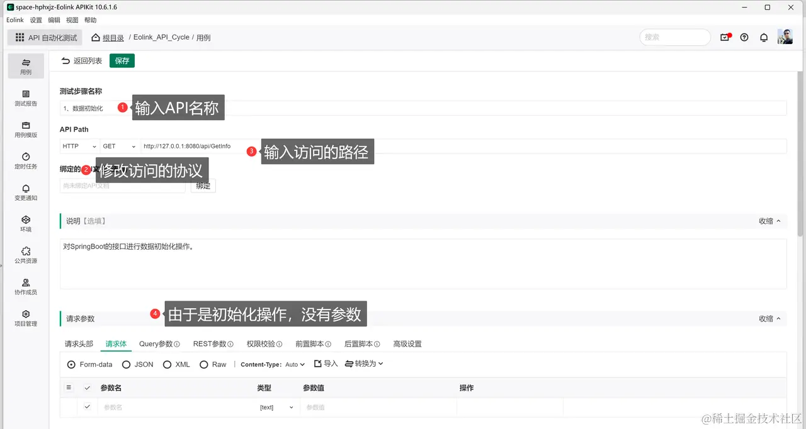Viewport: 806px width, 429px height.
Task: Click the 测试步骤名称 input field
Action: click(423, 108)
